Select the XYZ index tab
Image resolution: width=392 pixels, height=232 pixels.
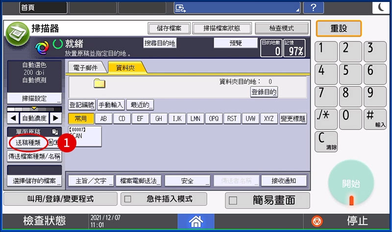pyautogui.click(x=269, y=119)
